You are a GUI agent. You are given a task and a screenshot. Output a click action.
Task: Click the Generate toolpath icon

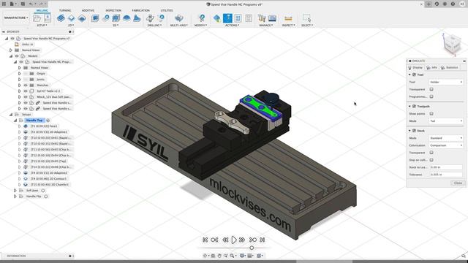point(217,18)
